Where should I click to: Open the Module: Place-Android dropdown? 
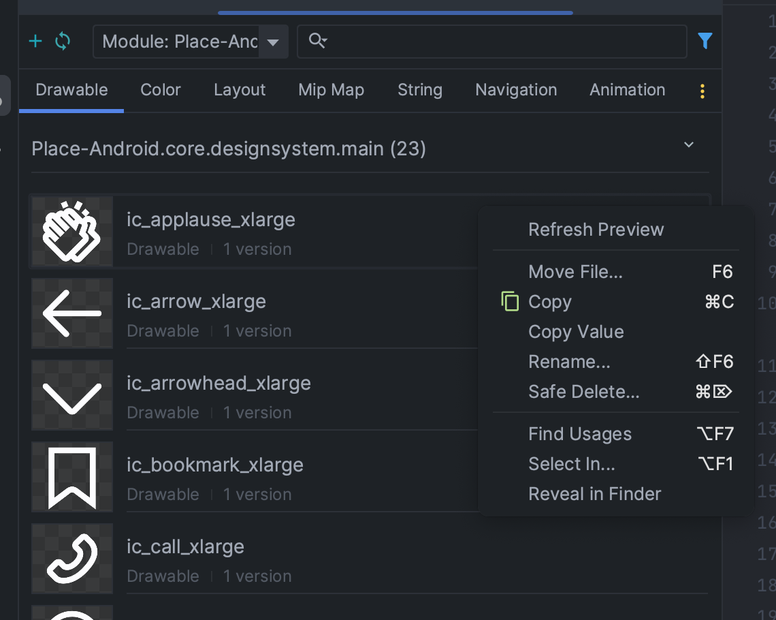pyautogui.click(x=191, y=42)
